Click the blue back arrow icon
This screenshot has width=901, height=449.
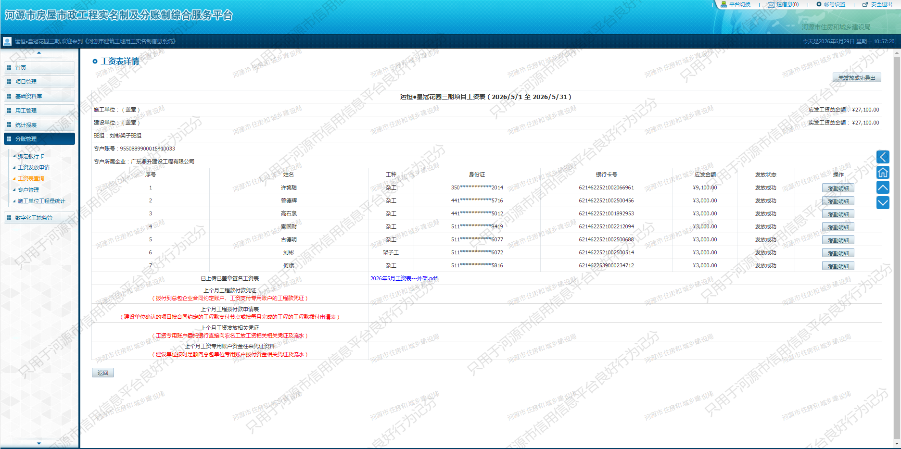coord(883,157)
